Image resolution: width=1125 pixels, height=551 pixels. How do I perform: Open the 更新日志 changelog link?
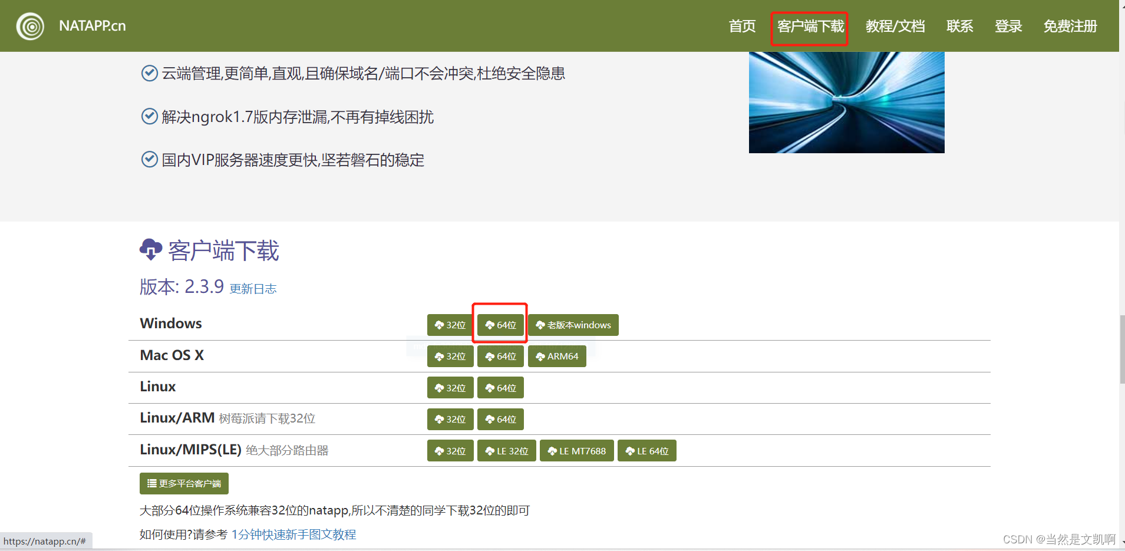252,288
